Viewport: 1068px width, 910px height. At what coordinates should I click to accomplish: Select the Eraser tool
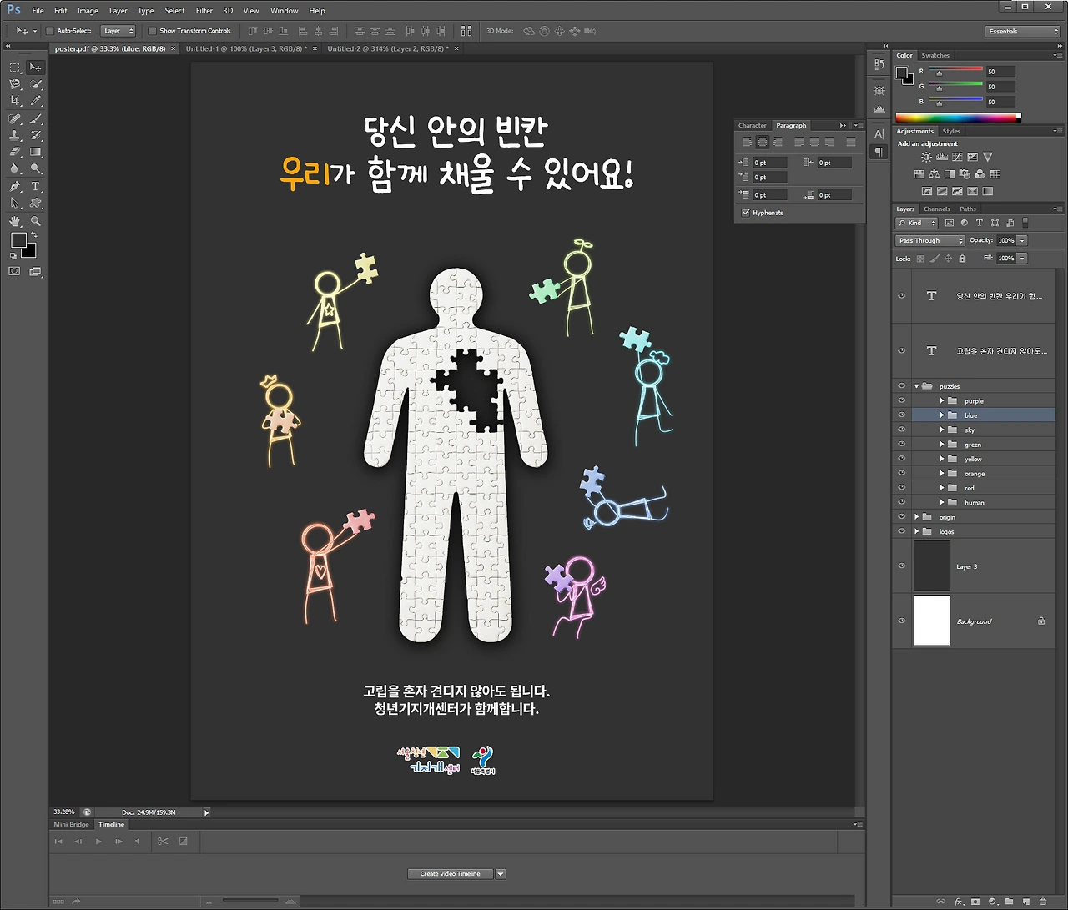(x=15, y=153)
